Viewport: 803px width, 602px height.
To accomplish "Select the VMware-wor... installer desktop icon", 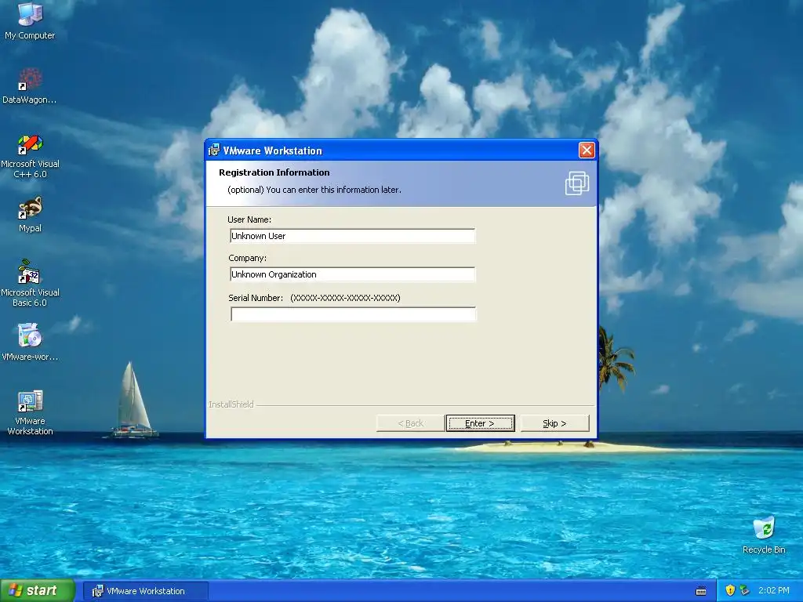I will click(x=30, y=342).
